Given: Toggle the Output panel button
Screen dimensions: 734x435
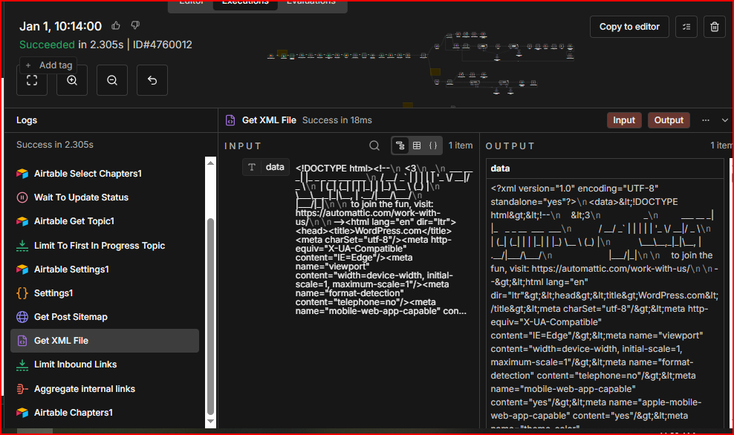Looking at the screenshot, I should [x=669, y=120].
